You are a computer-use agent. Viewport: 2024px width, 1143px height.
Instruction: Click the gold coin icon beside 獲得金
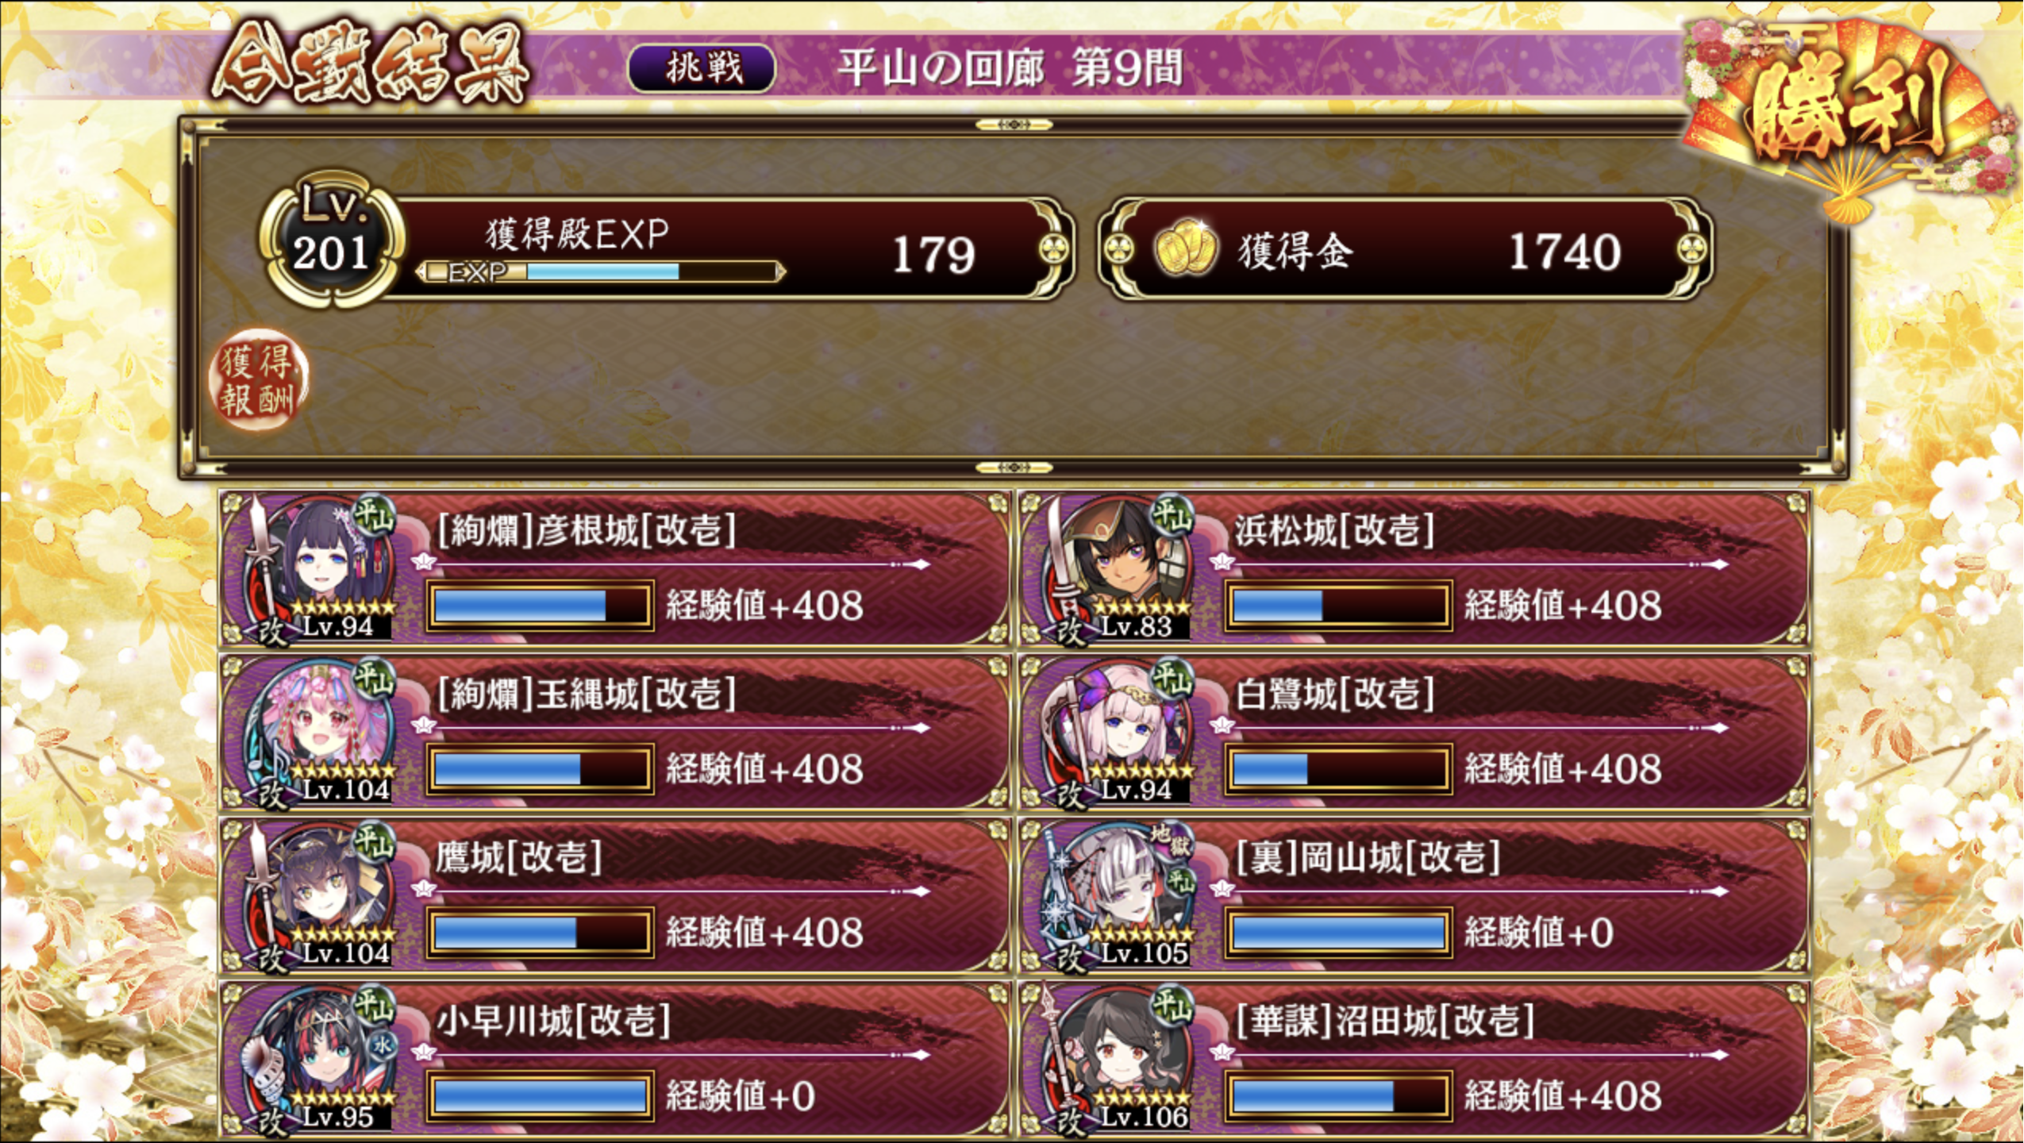[x=1186, y=250]
